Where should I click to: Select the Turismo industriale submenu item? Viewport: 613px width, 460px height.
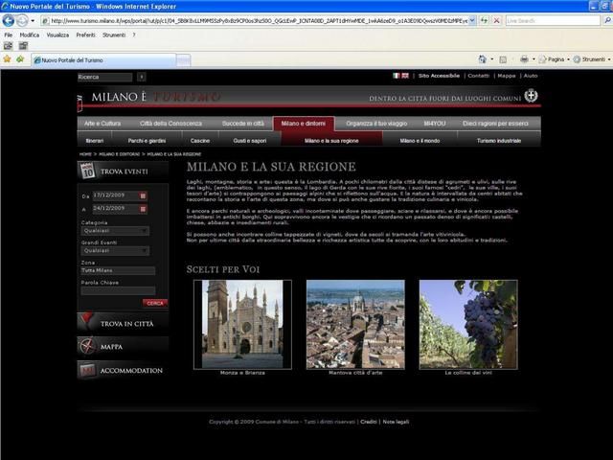499,141
